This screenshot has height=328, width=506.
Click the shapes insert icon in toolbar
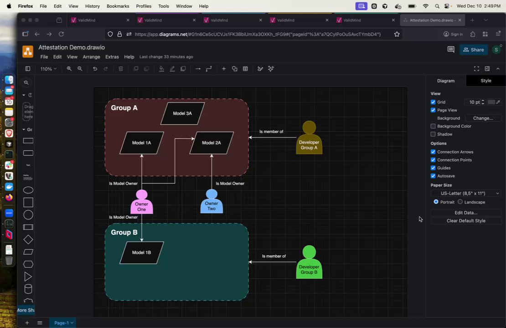tap(235, 69)
